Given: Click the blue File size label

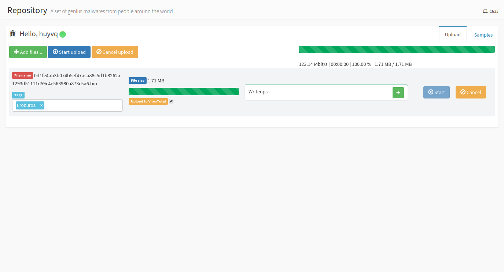Looking at the screenshot, I should (137, 81).
